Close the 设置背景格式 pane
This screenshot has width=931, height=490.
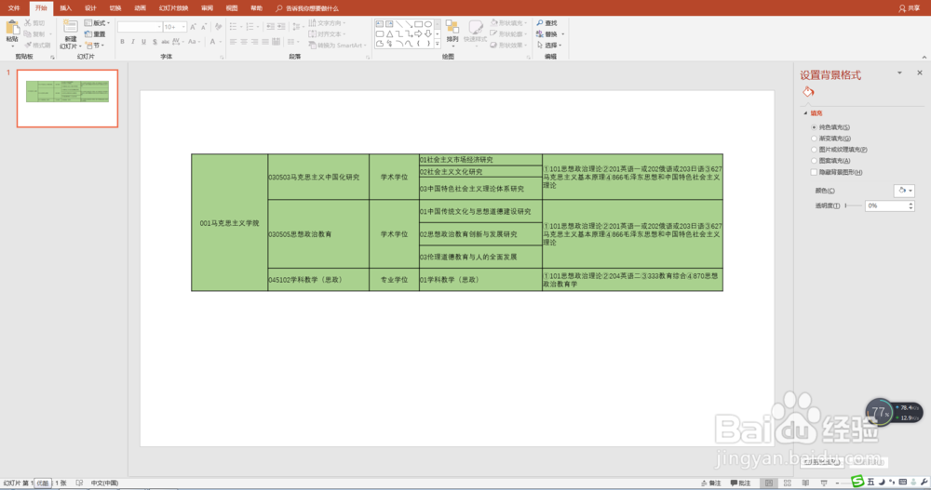[920, 73]
